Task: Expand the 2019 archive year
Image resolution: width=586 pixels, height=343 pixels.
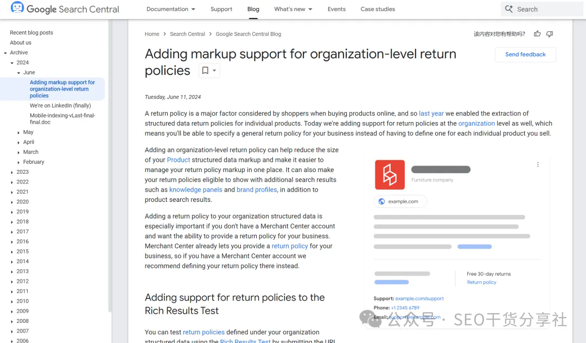Action: tap(12, 212)
